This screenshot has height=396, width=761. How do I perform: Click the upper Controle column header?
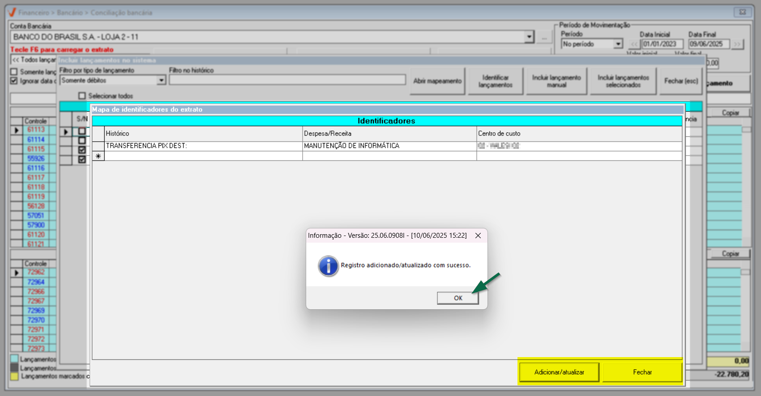click(x=36, y=121)
